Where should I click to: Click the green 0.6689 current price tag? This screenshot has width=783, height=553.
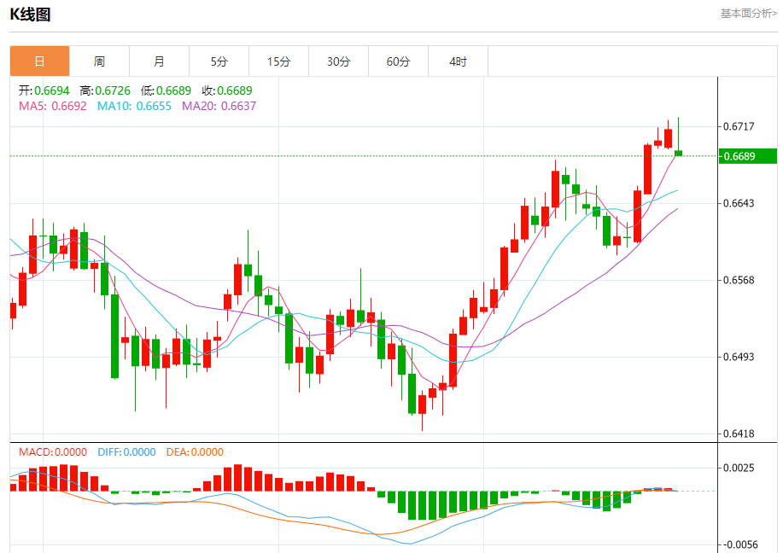click(x=748, y=156)
